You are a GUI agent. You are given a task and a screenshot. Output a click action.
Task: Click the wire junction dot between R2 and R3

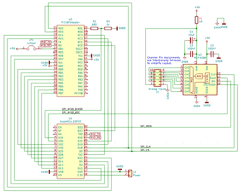pos(101,28)
